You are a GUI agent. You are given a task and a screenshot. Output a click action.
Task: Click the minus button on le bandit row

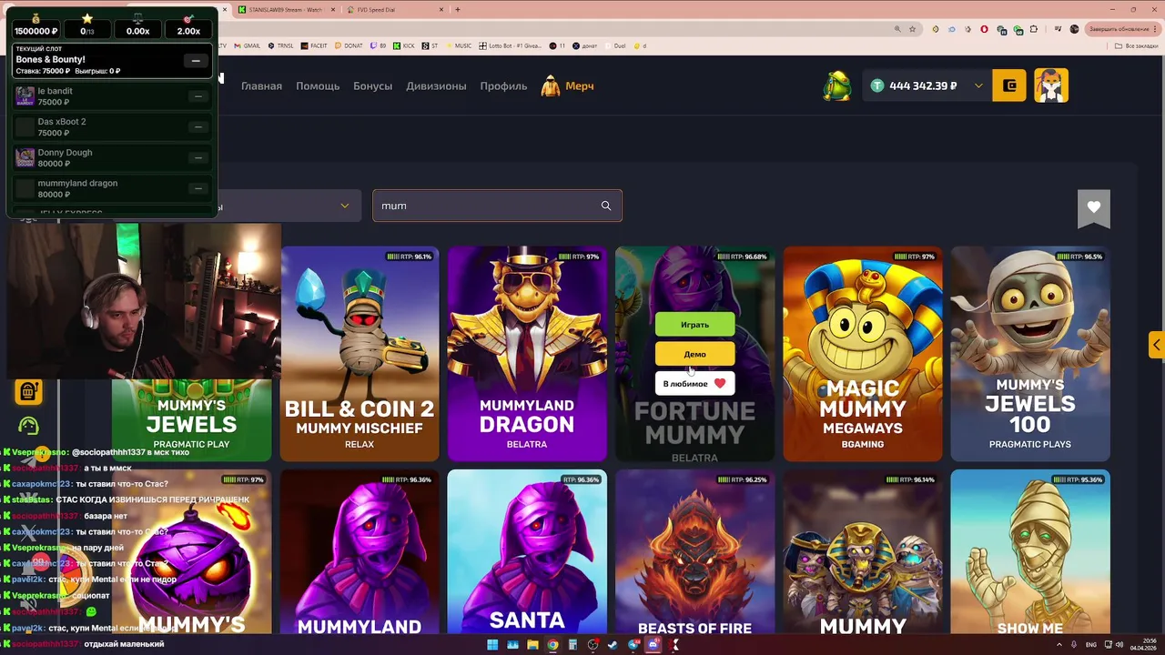tap(198, 96)
